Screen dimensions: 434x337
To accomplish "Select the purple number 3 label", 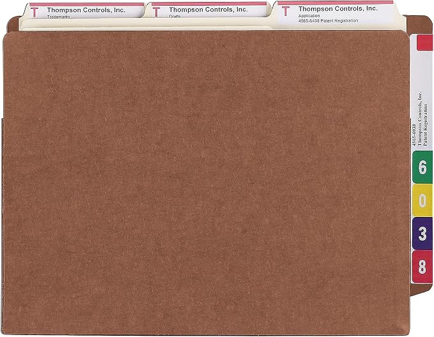I will tap(422, 234).
